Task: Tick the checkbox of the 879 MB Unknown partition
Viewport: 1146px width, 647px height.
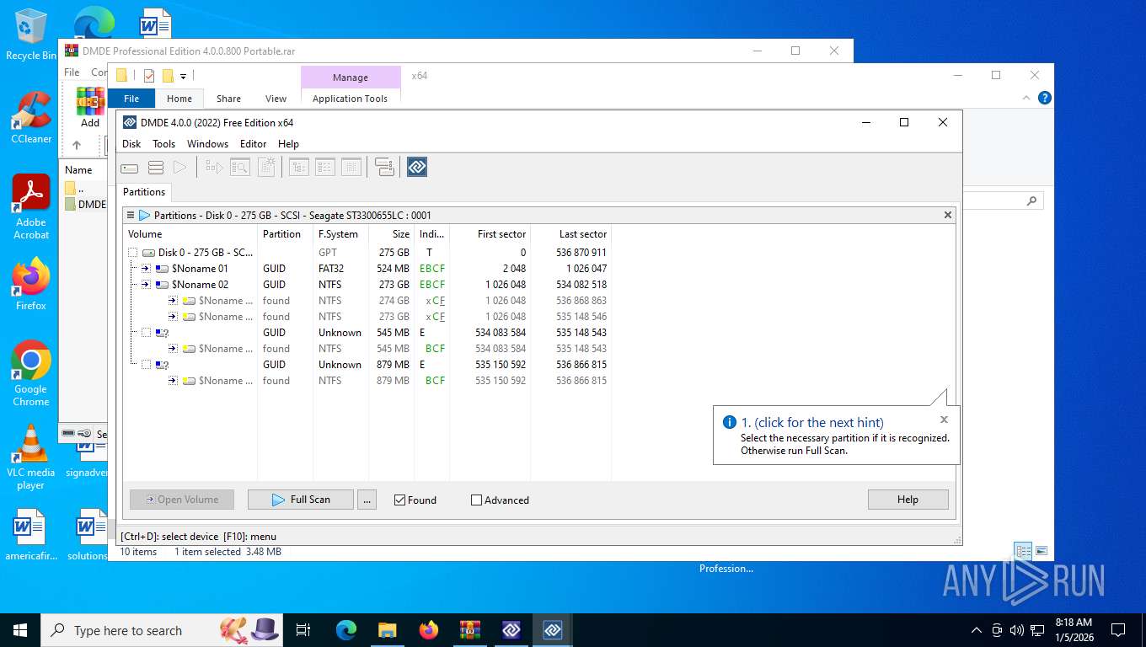Action: 146,365
